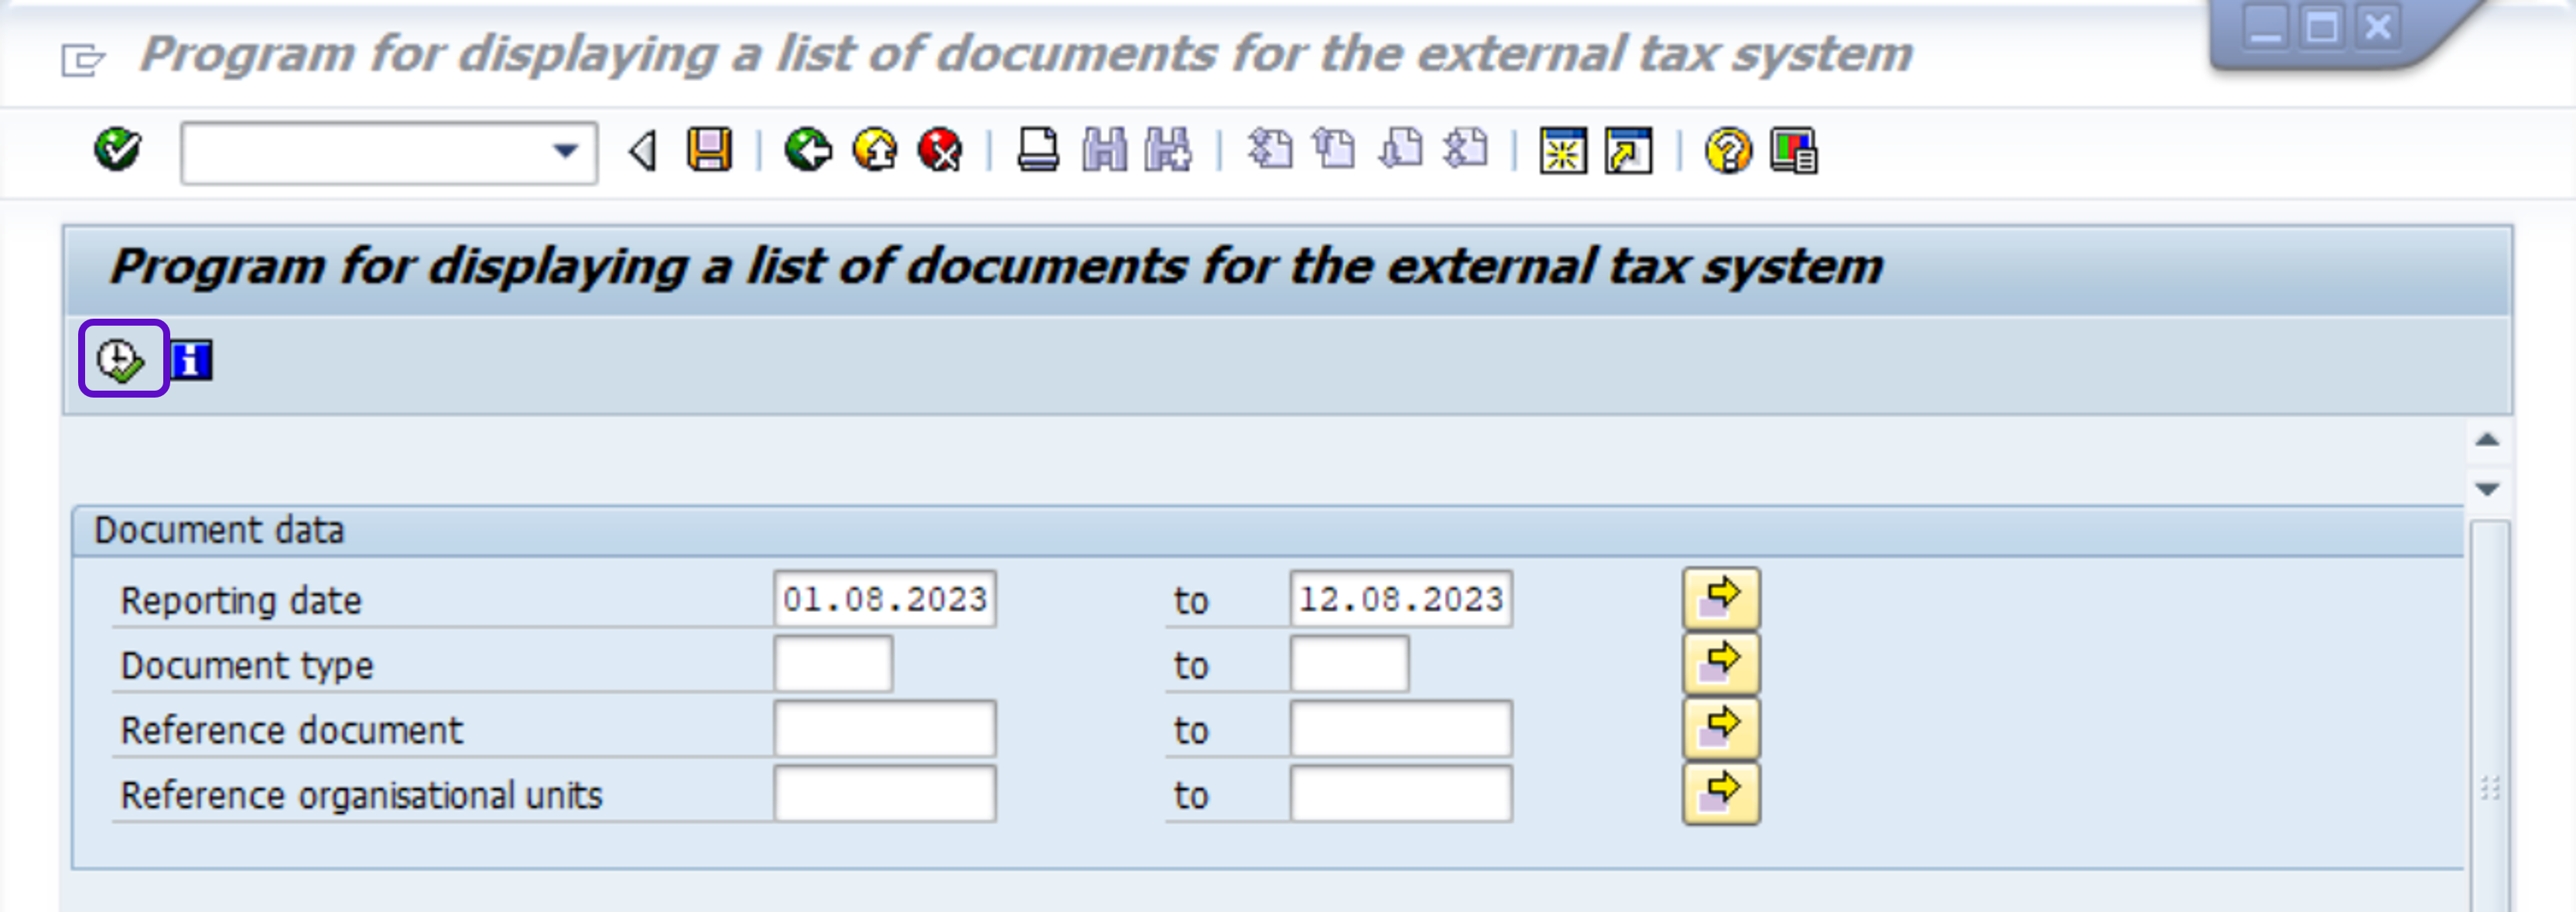Open multiple selection for Reference document
Screen dimensions: 2576x912
pyautogui.click(x=1721, y=729)
